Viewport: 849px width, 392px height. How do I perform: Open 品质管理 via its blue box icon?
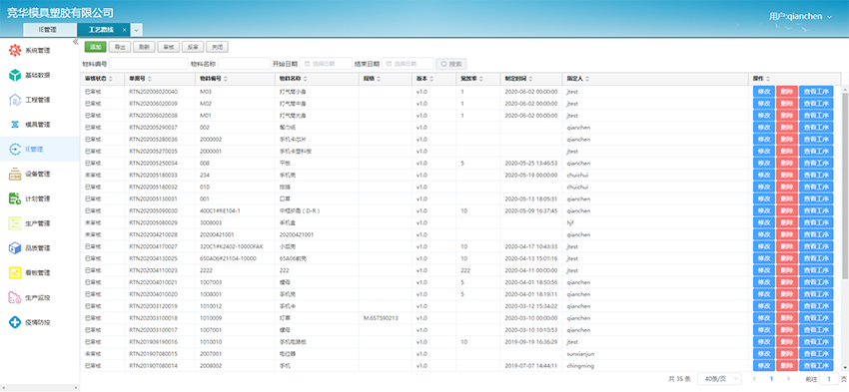click(x=15, y=248)
